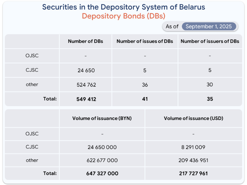Click the September 1, 2025 date pill
Screen dimensions: 247x185
click(x=209, y=26)
